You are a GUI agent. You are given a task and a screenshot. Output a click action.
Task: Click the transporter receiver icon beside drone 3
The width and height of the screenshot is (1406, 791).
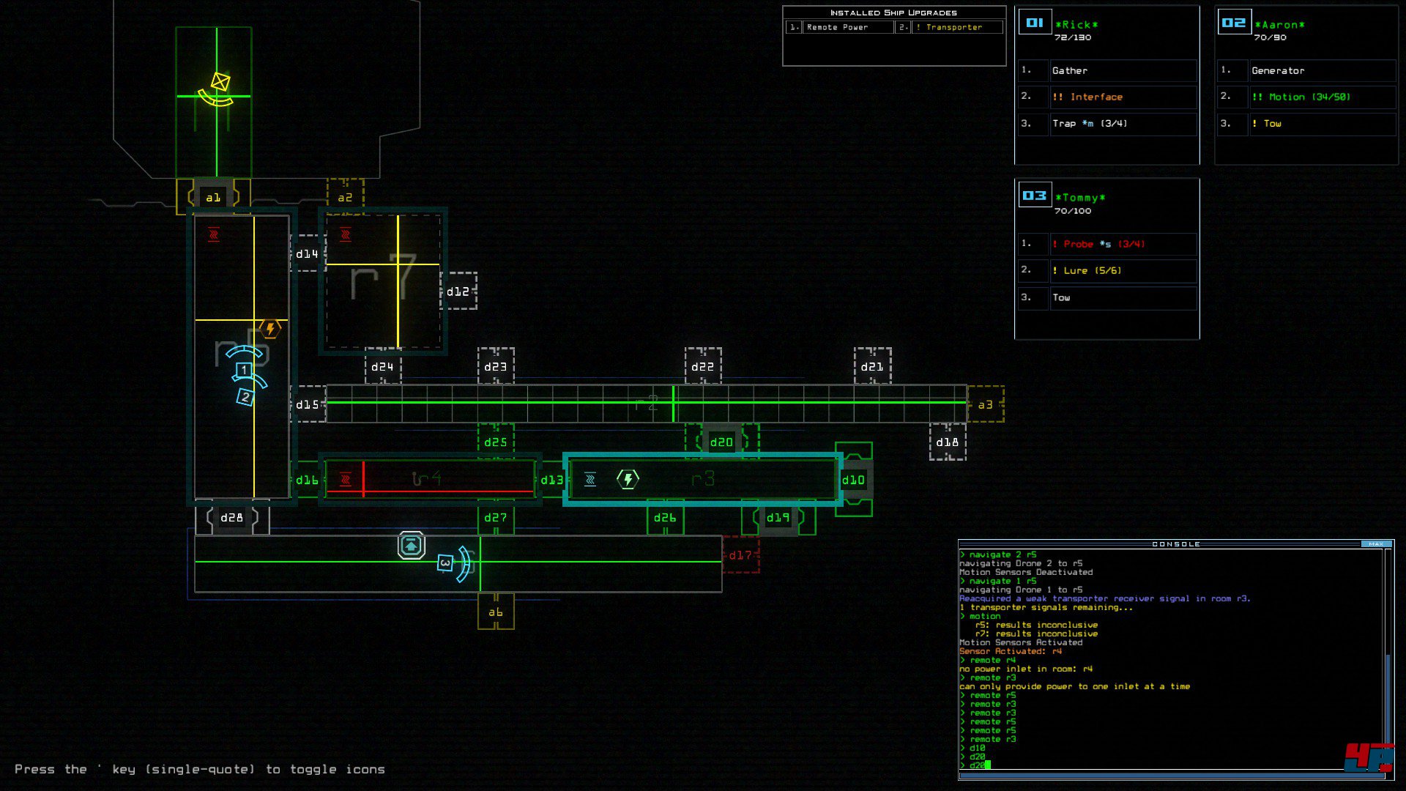pos(412,546)
